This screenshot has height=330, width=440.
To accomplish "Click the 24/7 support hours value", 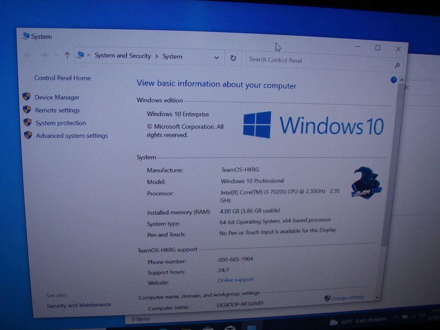I will tap(224, 270).
